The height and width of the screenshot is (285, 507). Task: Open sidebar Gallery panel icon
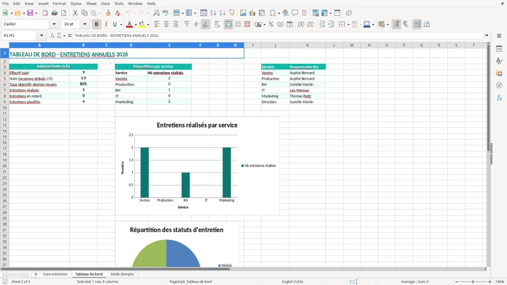point(499,73)
